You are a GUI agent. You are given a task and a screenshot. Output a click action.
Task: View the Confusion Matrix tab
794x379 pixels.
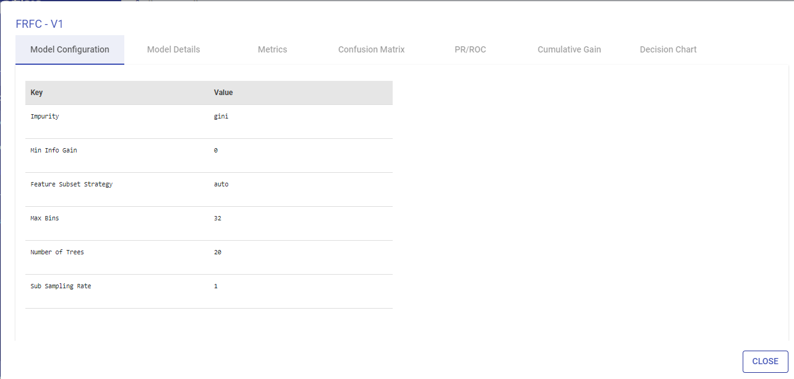371,49
